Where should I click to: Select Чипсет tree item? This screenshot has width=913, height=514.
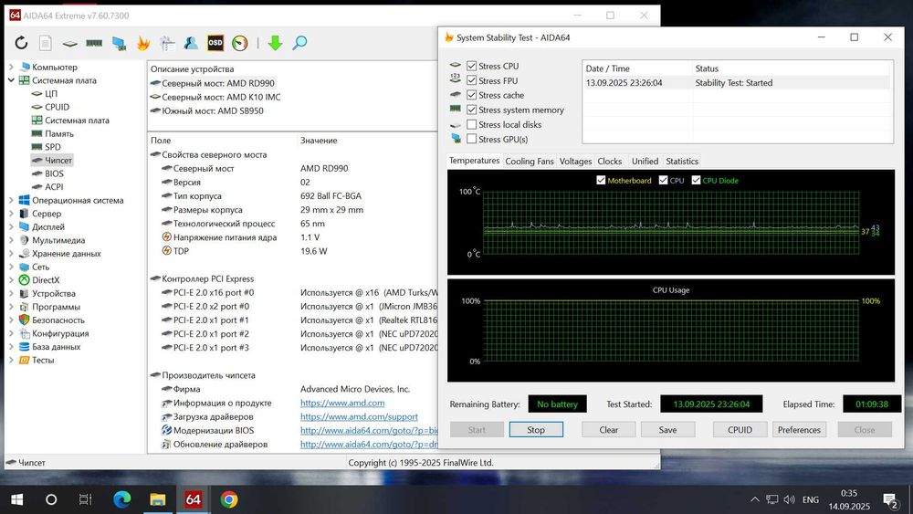tap(58, 160)
